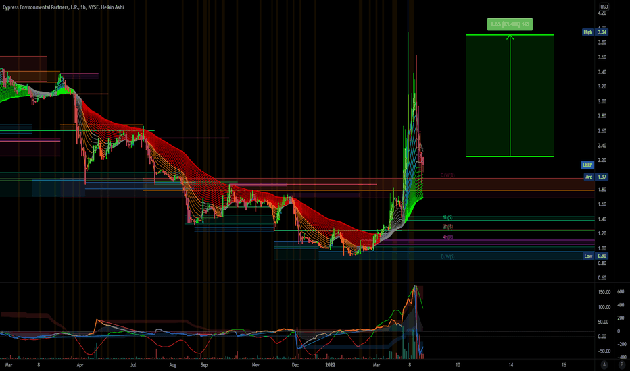Click the CELP symbol price label
Screen dimensions: 630x371
pyautogui.click(x=587, y=165)
